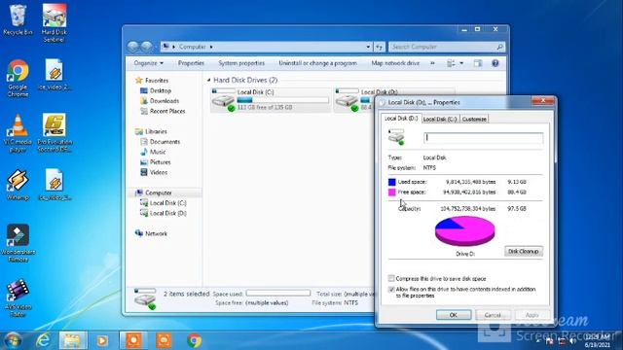Click Map network drive in toolbar
623x350 pixels.
click(x=395, y=63)
